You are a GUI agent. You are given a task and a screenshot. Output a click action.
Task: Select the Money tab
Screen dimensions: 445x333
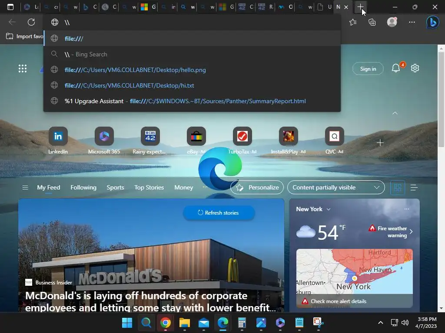[x=184, y=187]
